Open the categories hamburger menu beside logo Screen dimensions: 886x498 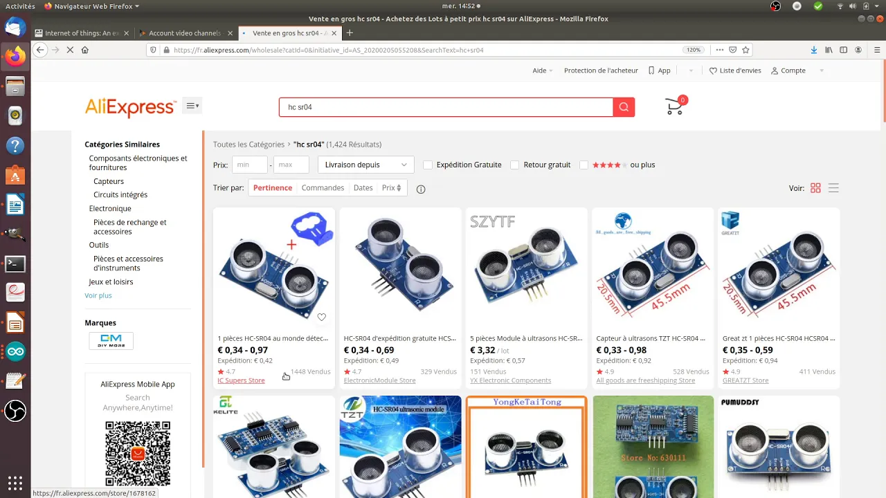pyautogui.click(x=192, y=106)
